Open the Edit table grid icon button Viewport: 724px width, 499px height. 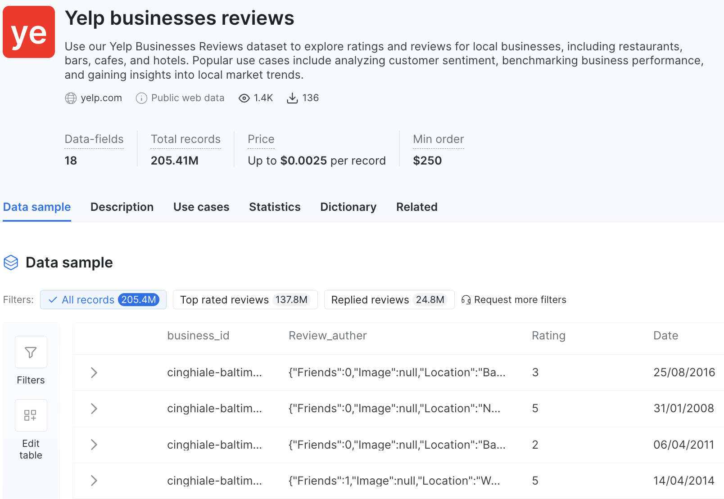click(x=31, y=415)
